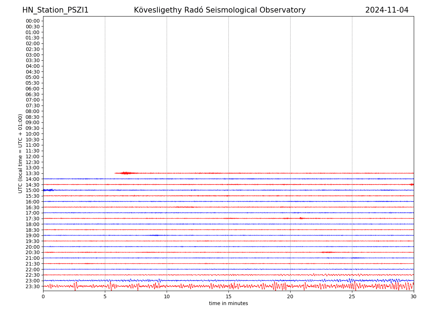The height and width of the screenshot is (323, 431).
Task: Click the red burst at end of 14:30 trace
Action: (412, 184)
